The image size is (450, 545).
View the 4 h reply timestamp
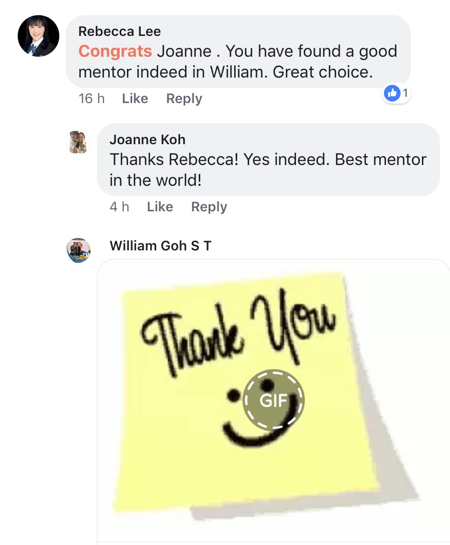pos(120,207)
